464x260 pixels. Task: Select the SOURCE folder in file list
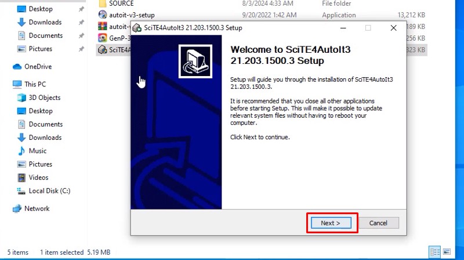click(x=121, y=3)
